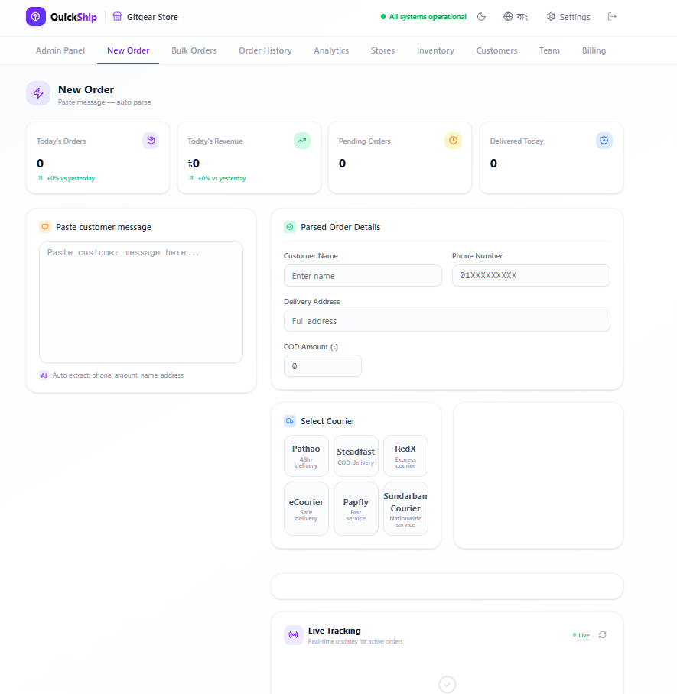Select Pathao as the courier
The width and height of the screenshot is (677, 694).
(x=306, y=456)
